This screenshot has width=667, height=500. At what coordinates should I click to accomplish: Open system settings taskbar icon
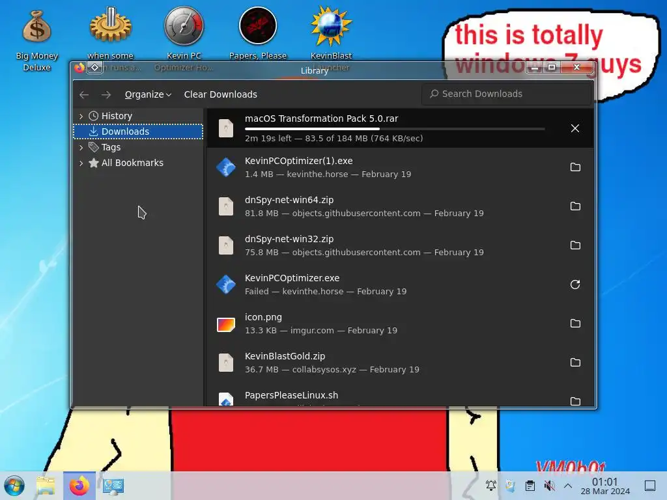113,486
